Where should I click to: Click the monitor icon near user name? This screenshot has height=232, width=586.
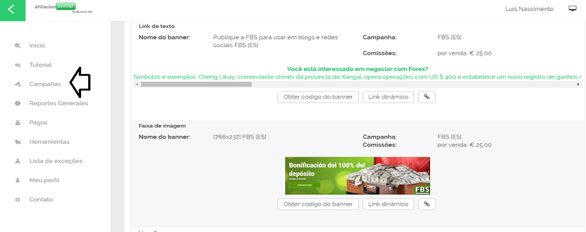point(572,8)
